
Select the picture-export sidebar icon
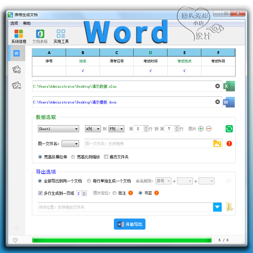(16, 85)
